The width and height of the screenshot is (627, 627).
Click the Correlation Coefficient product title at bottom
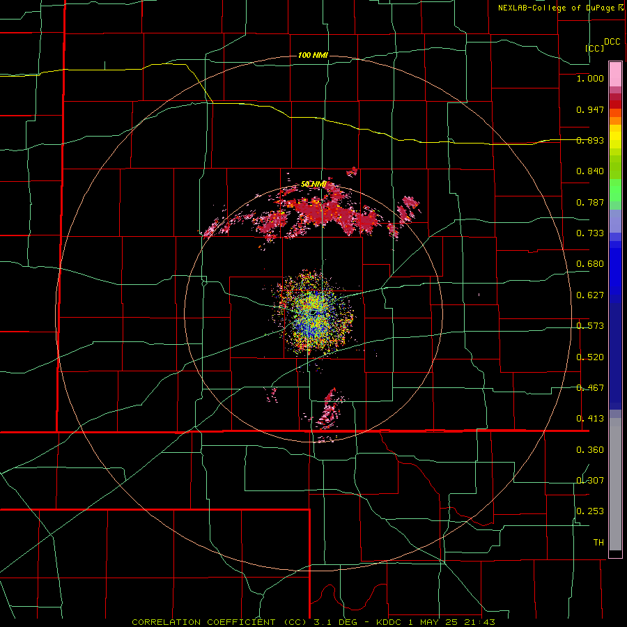[313, 622]
